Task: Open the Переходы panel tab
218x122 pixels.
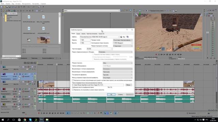Action: click(x=34, y=58)
